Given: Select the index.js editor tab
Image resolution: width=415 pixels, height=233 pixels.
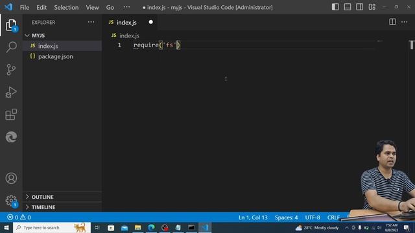Looking at the screenshot, I should click(130, 23).
